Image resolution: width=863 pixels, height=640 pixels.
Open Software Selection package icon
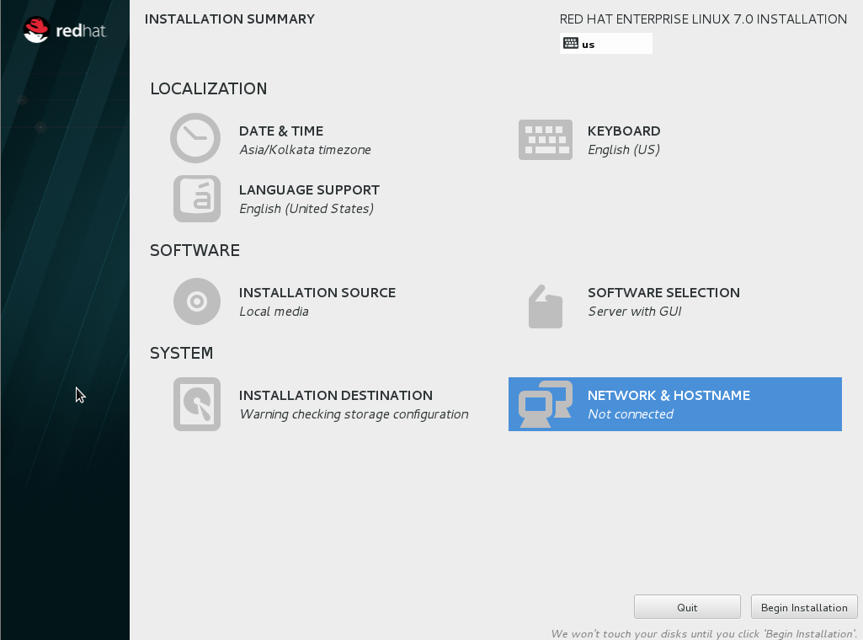[x=546, y=307]
